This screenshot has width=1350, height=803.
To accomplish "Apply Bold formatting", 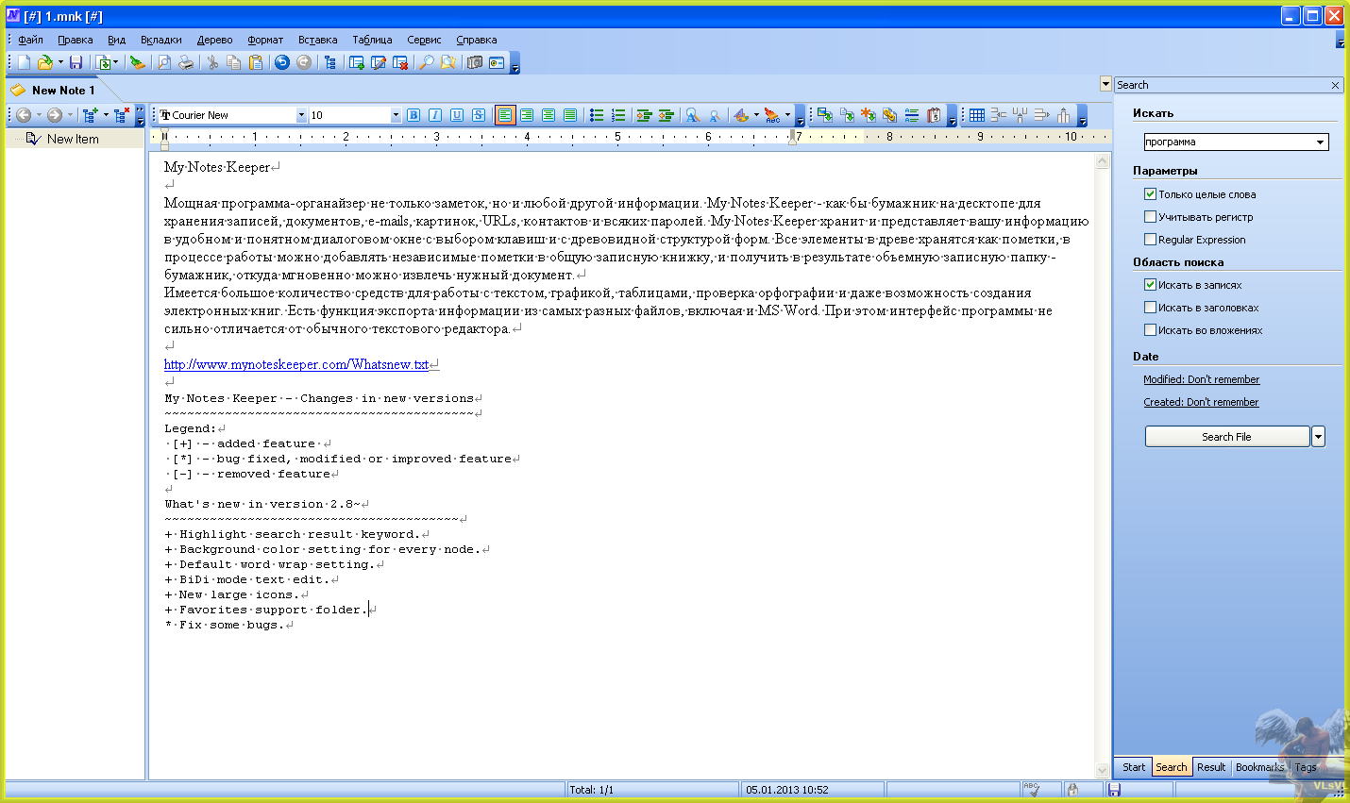I will [x=413, y=115].
